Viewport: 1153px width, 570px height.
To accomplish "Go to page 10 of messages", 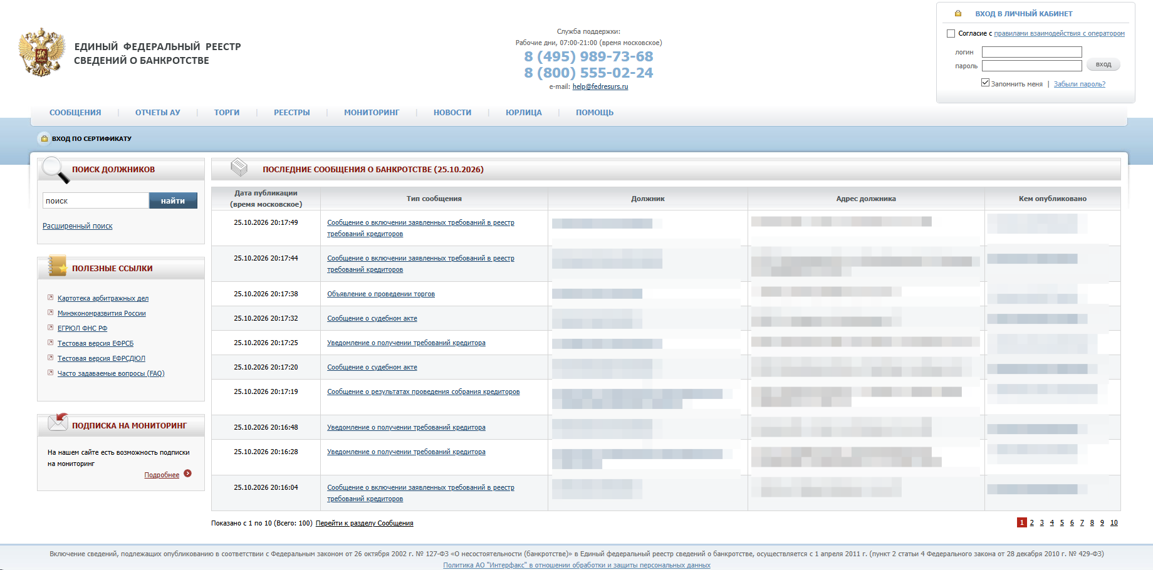I will pos(1114,522).
